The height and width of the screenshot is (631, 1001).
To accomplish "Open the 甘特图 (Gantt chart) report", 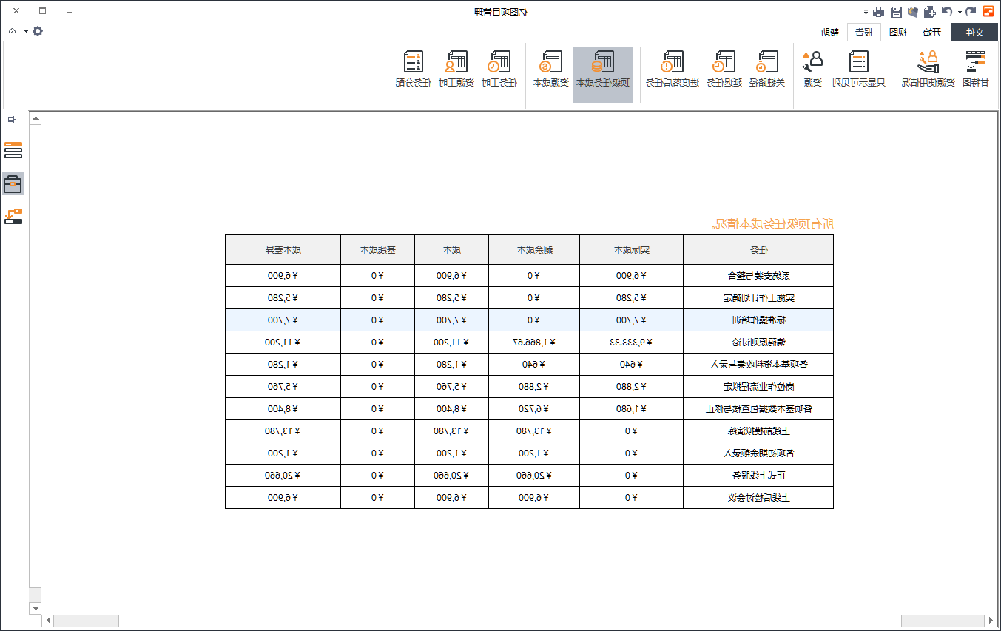I will click(x=976, y=70).
